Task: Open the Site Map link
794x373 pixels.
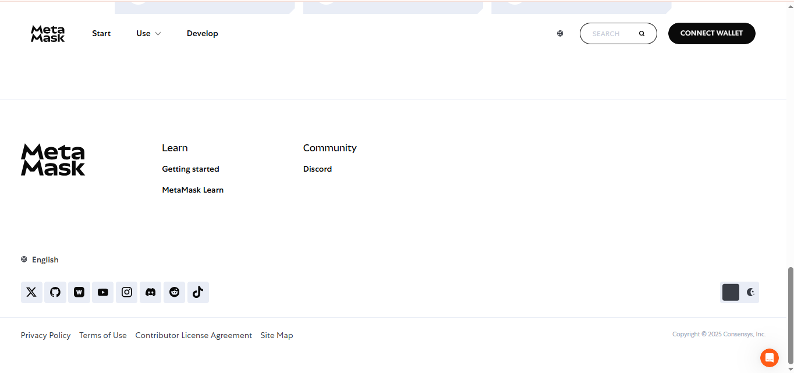Action: [277, 335]
